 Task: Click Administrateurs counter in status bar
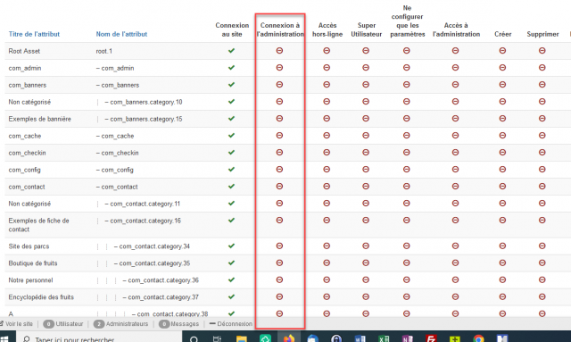[121, 324]
